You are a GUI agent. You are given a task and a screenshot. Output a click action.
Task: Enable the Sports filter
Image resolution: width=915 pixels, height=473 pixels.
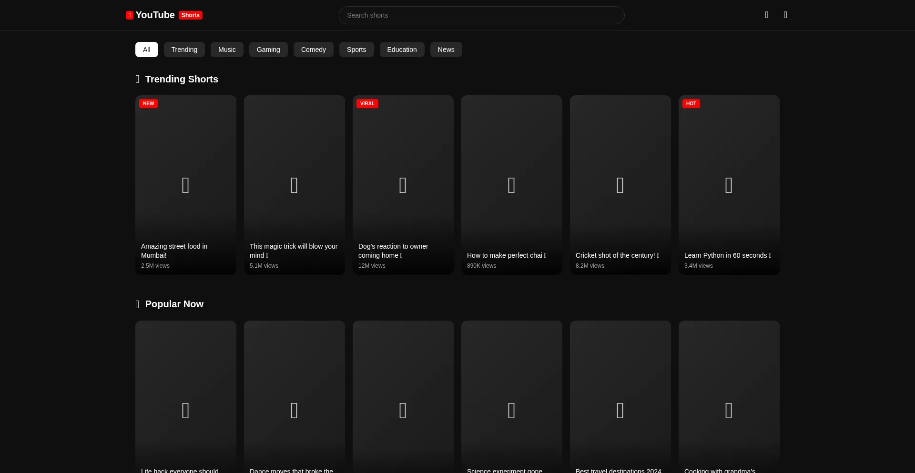click(x=356, y=50)
